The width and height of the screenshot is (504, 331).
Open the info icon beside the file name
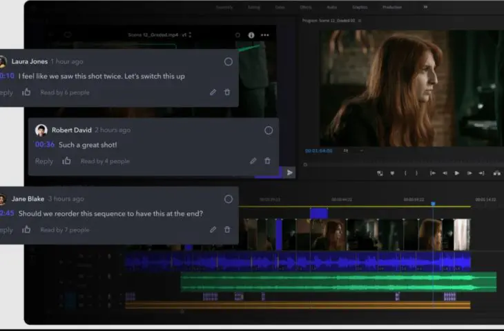click(251, 34)
